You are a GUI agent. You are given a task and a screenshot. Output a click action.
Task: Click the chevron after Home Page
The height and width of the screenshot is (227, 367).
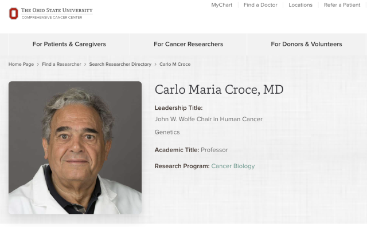tap(38, 64)
